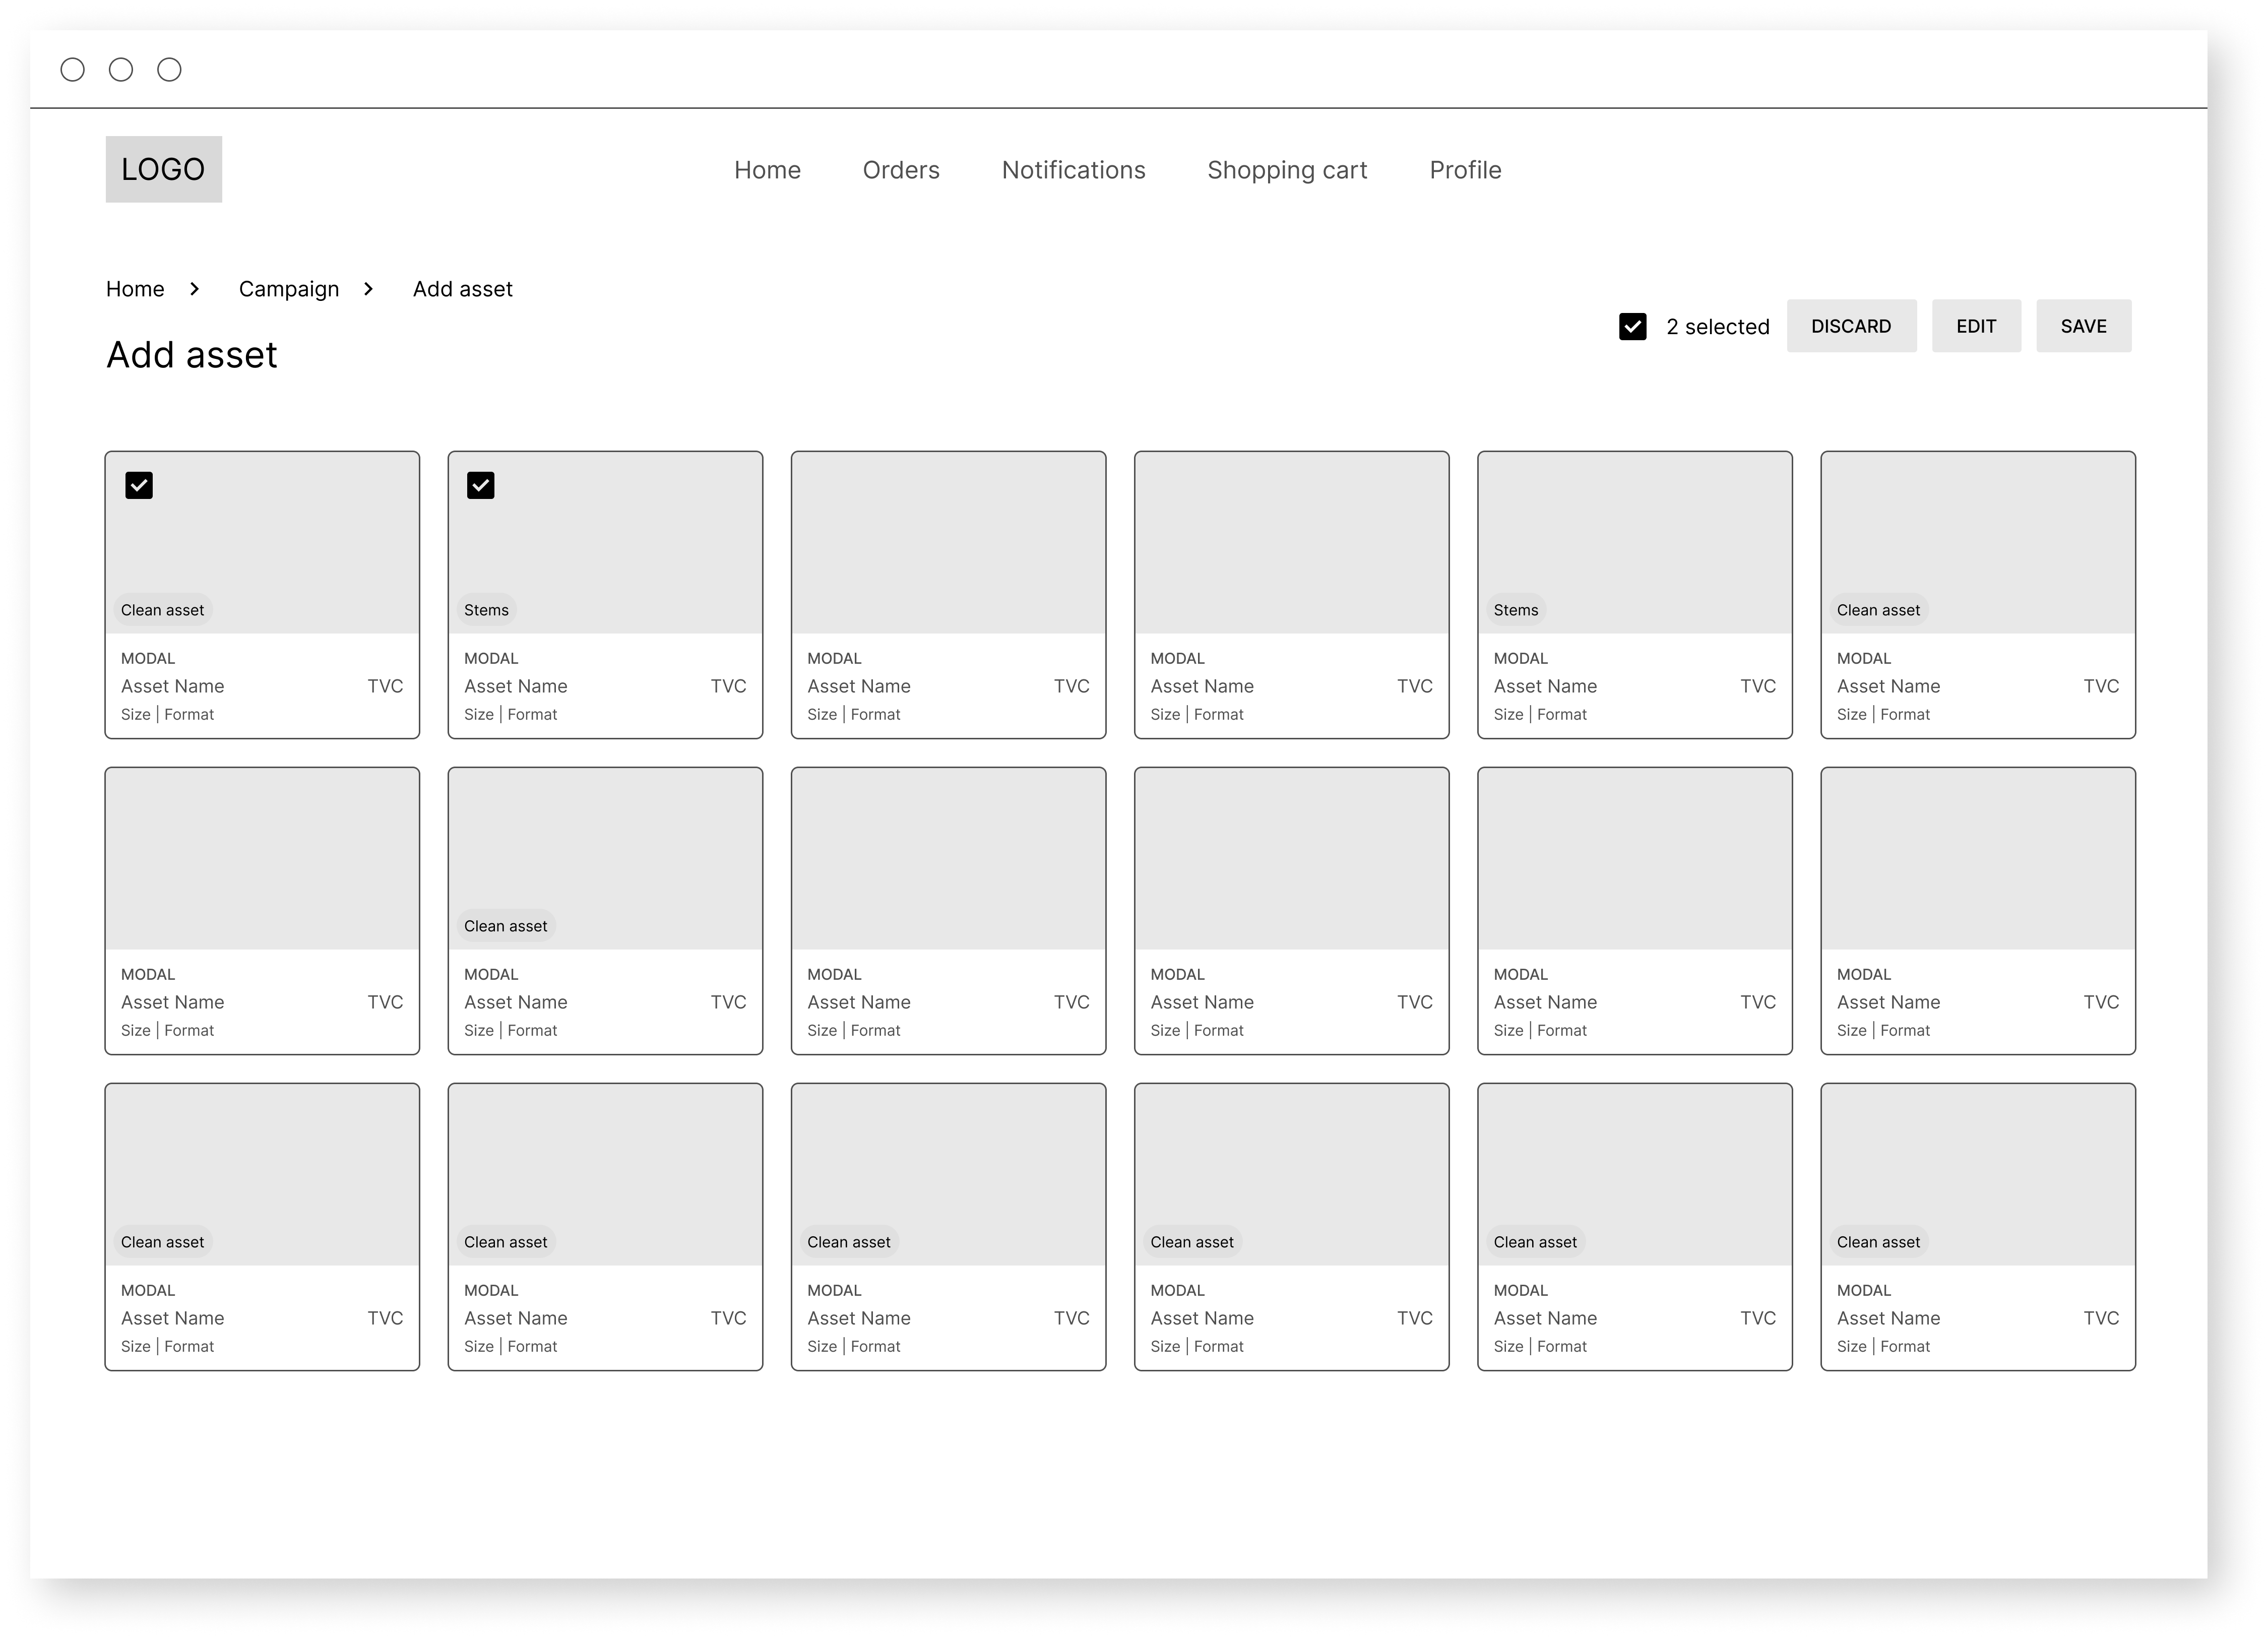Click the 'Clean asset' tag on the first card
Viewport: 2268px width, 1639px height.
pos(161,609)
